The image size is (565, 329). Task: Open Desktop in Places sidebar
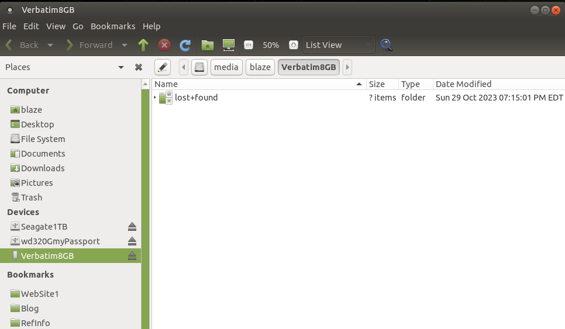[71, 124]
